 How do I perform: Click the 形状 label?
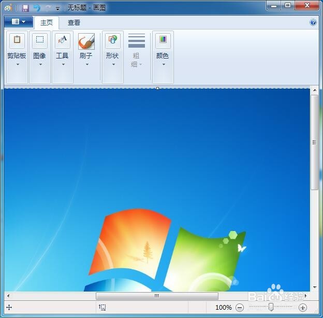(112, 55)
